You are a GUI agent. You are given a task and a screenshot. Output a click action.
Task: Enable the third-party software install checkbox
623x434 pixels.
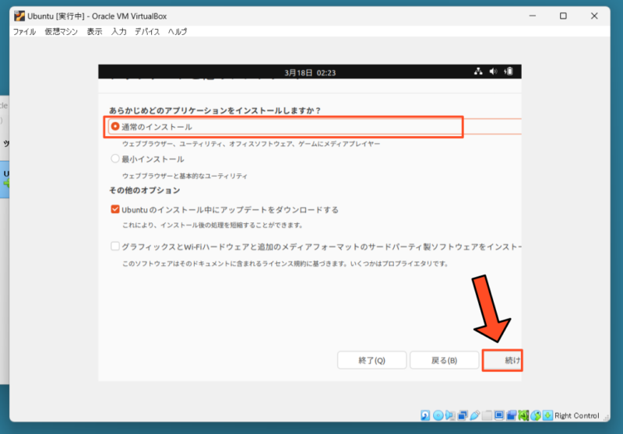coord(114,247)
